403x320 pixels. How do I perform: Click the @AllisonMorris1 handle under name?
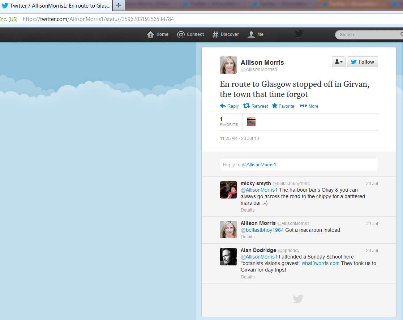pos(259,70)
